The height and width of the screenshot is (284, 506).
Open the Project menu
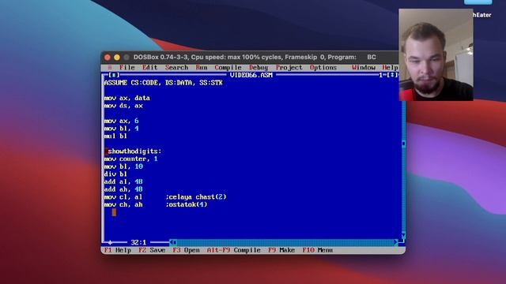289,68
